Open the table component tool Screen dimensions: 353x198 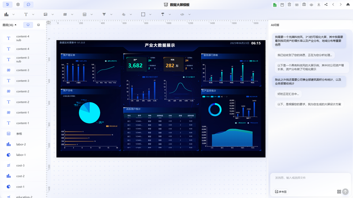[85, 15]
